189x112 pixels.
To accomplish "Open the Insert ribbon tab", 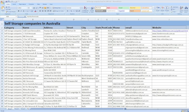I will (x=14, y=4).
